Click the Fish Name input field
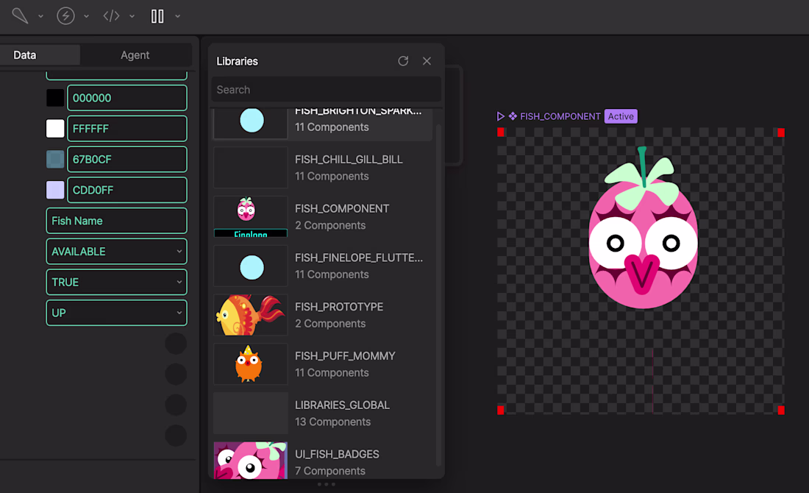Screen dimensions: 809x493 pos(117,221)
